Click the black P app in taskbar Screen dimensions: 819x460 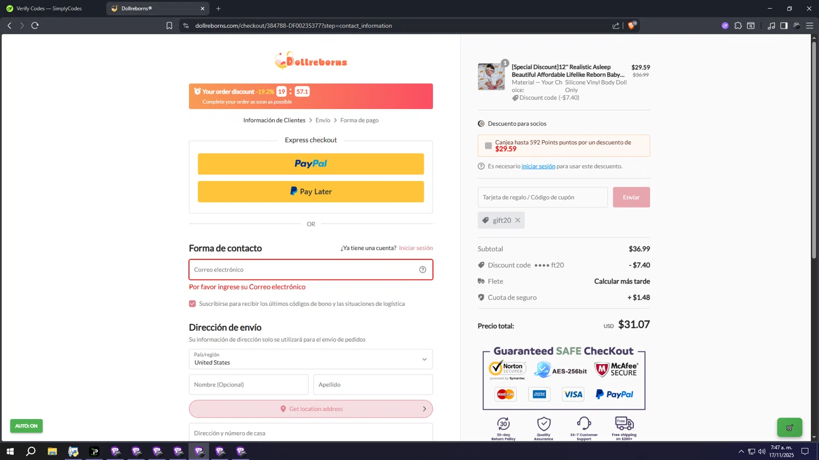[x=94, y=451]
